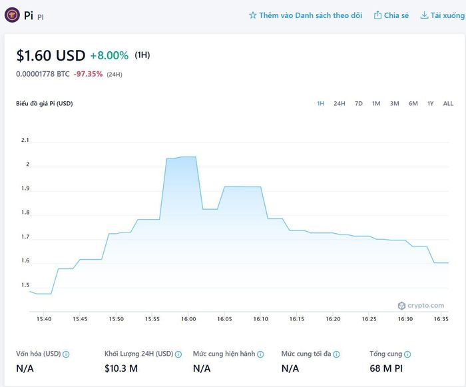Screen dimensions: 466x387
Task: Click the share icon beside Chia sẻ
Action: click(x=377, y=15)
